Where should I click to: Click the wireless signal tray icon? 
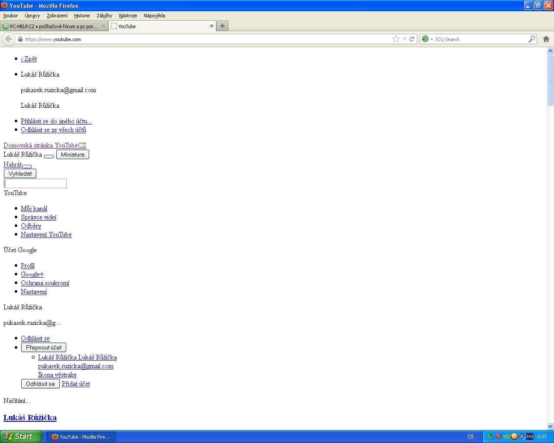tap(529, 437)
